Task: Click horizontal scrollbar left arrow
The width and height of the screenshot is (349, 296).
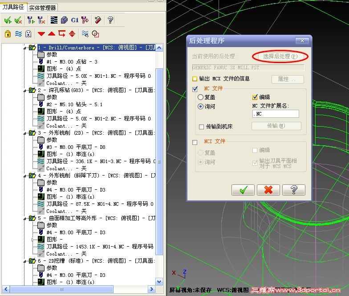Action: tap(6, 289)
